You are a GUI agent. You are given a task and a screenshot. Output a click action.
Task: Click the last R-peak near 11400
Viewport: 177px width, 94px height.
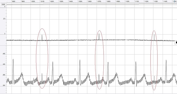coord(166,60)
